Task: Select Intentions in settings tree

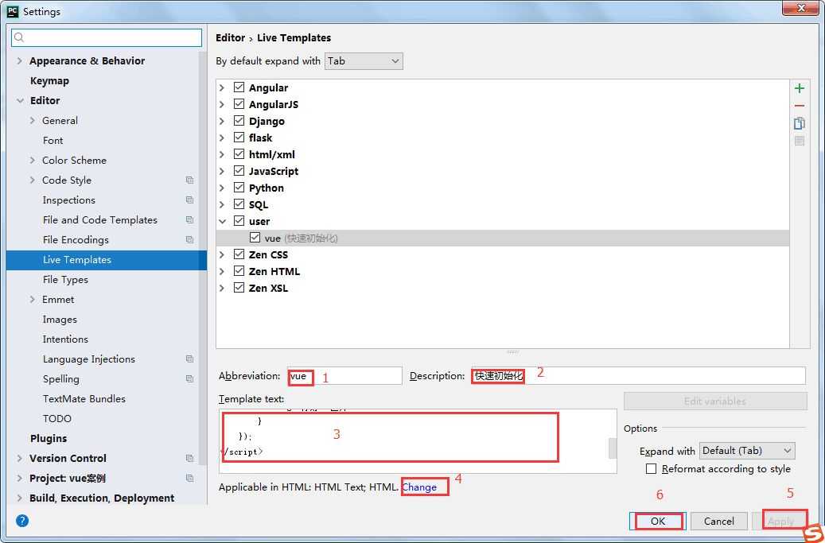Action: (65, 339)
